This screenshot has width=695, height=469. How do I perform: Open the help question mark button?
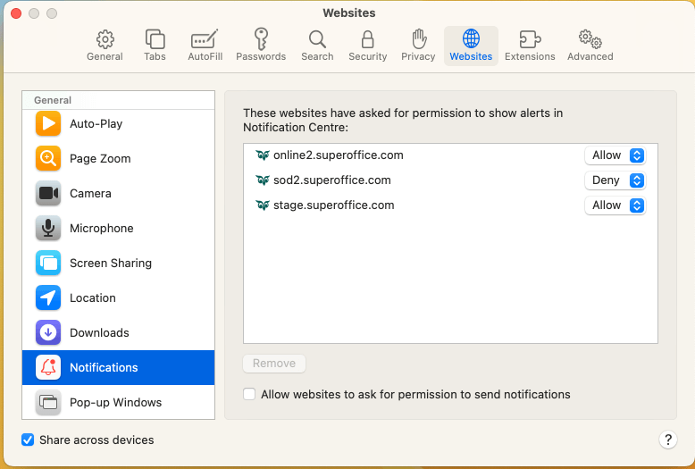667,440
